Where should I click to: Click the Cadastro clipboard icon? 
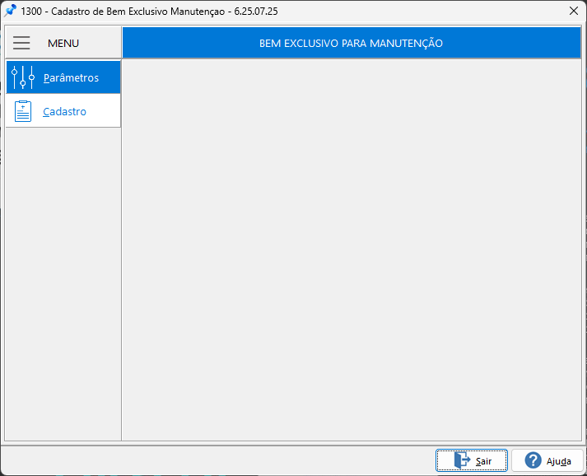point(23,111)
